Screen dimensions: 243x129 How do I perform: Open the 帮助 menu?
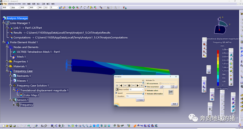[53, 4]
